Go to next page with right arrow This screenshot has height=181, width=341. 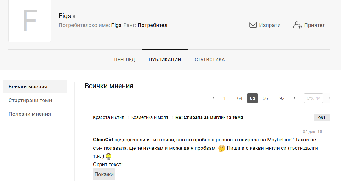click(293, 98)
